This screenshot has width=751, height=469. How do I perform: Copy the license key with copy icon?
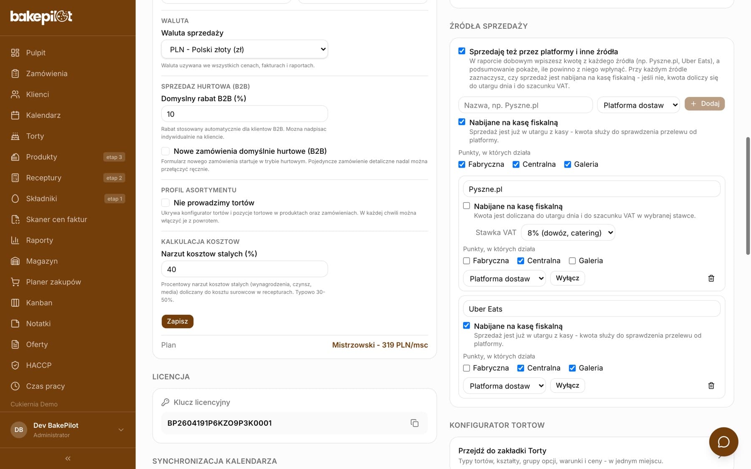tap(414, 423)
